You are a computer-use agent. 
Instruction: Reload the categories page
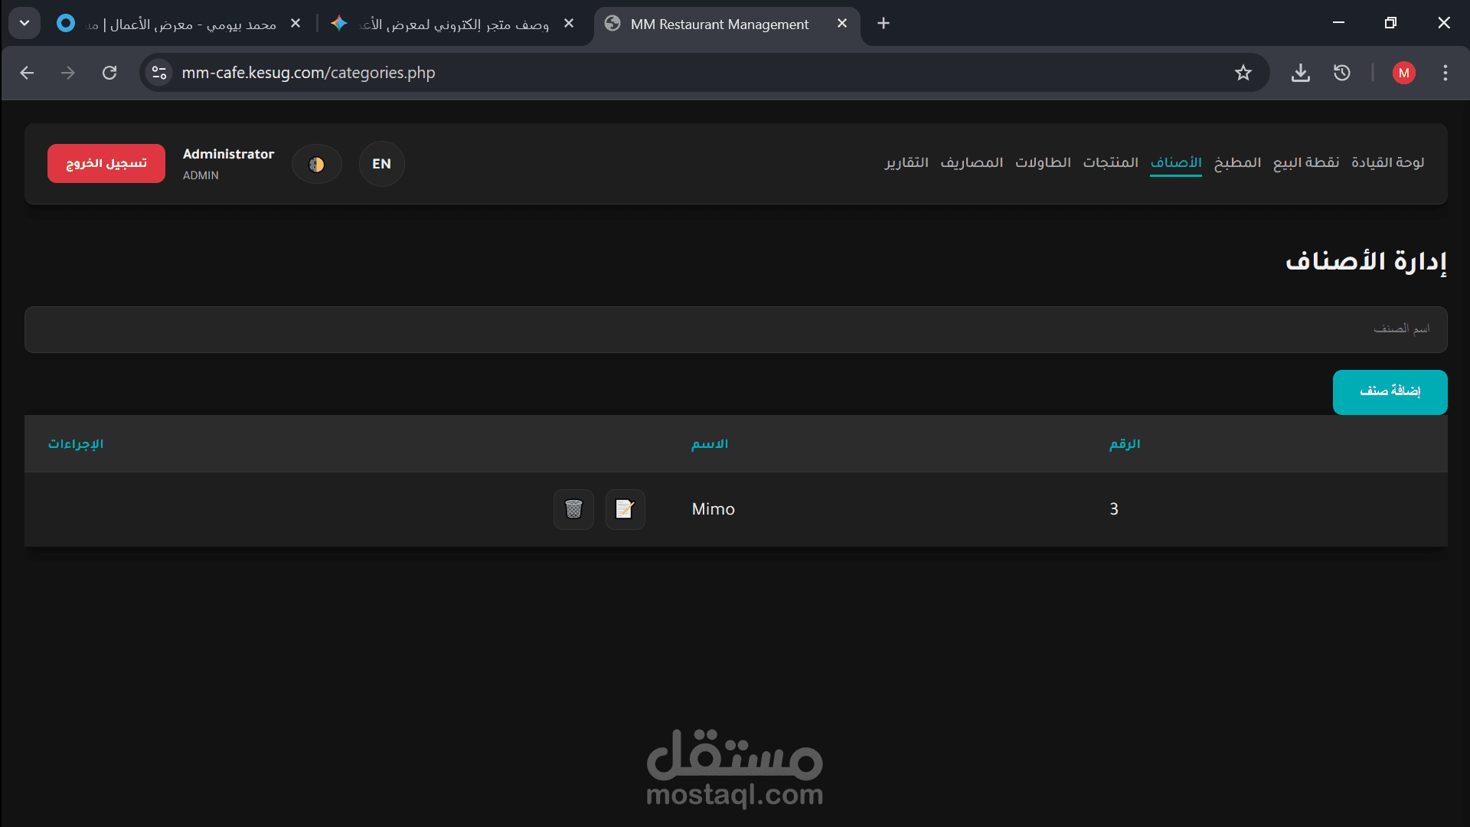pyautogui.click(x=109, y=73)
